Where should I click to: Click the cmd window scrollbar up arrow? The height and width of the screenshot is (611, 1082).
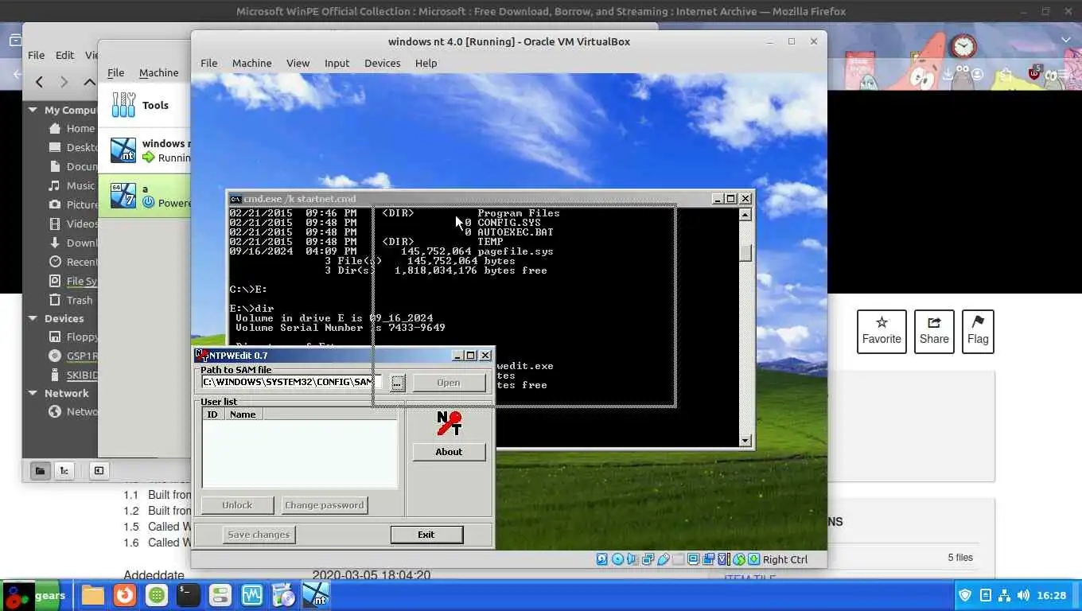745,214
